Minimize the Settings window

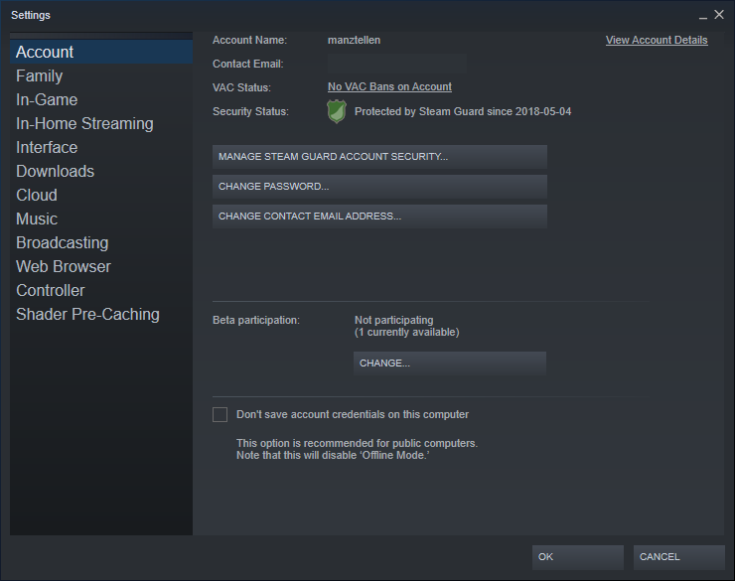(x=702, y=16)
